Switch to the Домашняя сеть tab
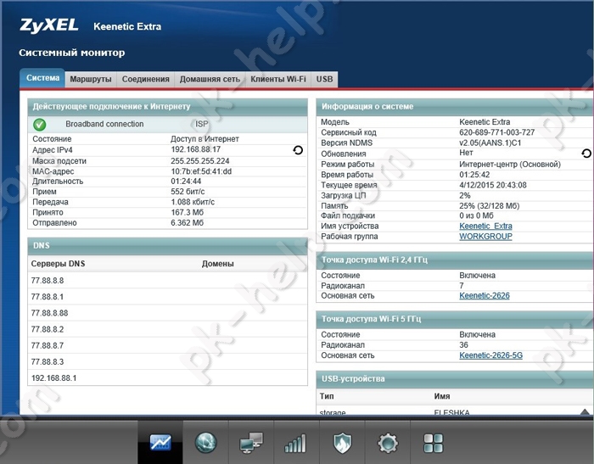Image resolution: width=594 pixels, height=464 pixels. coord(210,79)
